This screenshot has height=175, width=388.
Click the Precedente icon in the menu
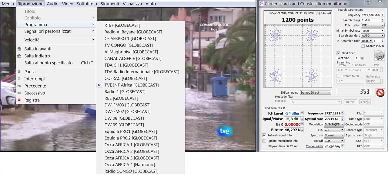click(19, 86)
